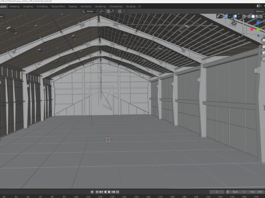This screenshot has width=265, height=198.
Task: Click the 3D cursor in the viewport
Action: 108,140
